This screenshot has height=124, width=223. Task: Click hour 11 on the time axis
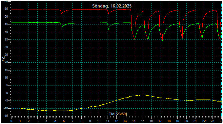tap(108, 121)
